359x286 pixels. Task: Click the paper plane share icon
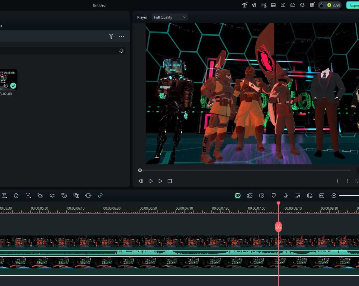[x=254, y=5]
